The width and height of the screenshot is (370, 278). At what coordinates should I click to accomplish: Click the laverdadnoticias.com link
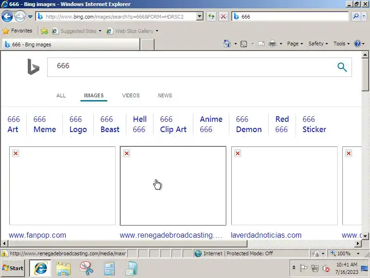(x=266, y=235)
